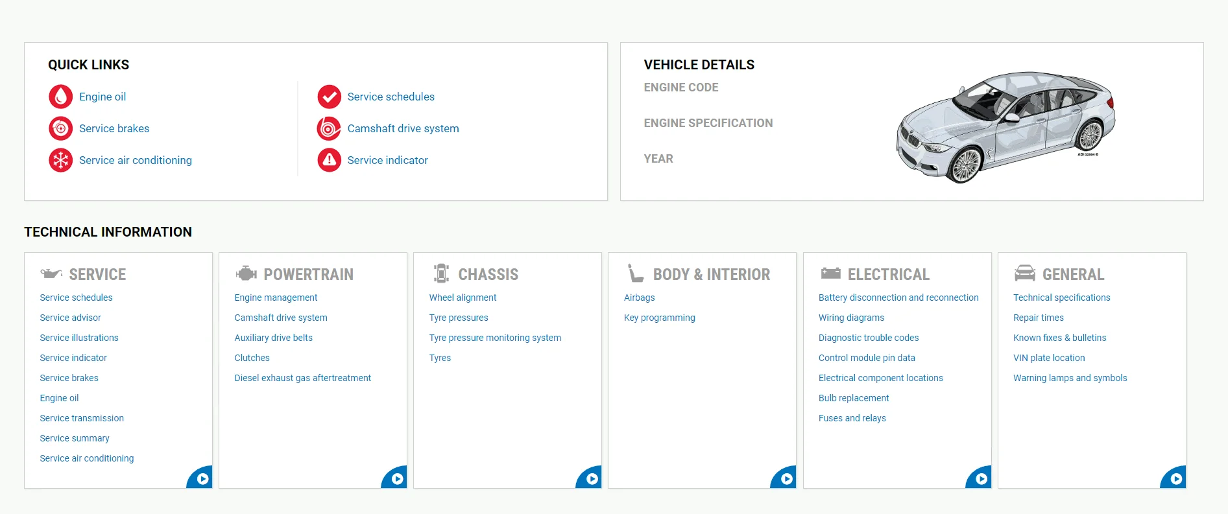Expand the Electrical panel arrow button
The width and height of the screenshot is (1228, 514).
981,479
